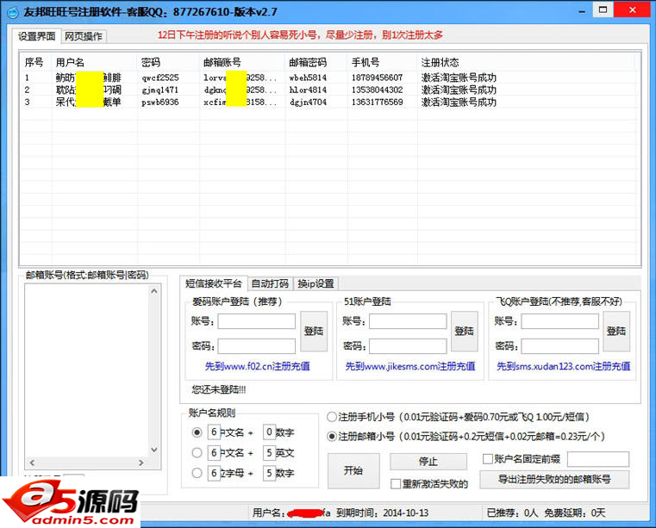The image size is (656, 528).
Task: Click the 飞Q账户 账号 field
Action: tap(559, 321)
